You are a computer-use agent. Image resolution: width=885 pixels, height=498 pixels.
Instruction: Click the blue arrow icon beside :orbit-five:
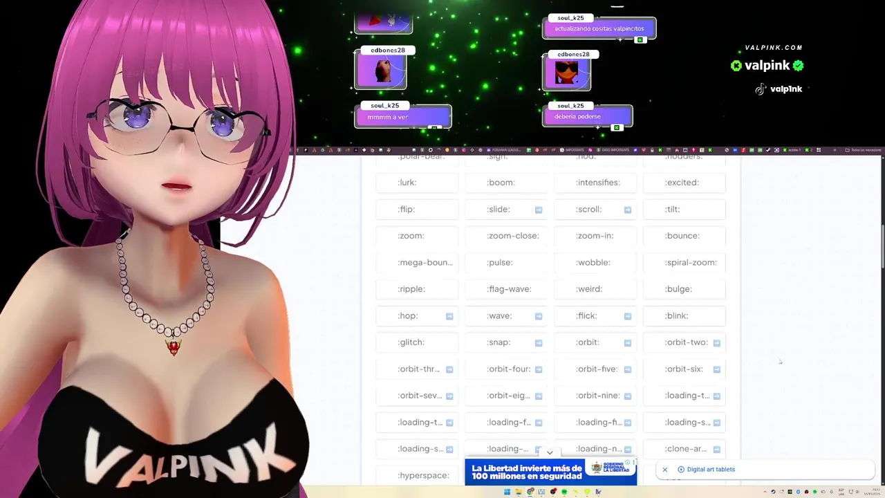coord(628,369)
